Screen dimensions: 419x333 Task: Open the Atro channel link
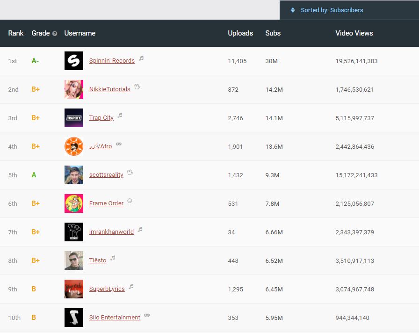101,146
